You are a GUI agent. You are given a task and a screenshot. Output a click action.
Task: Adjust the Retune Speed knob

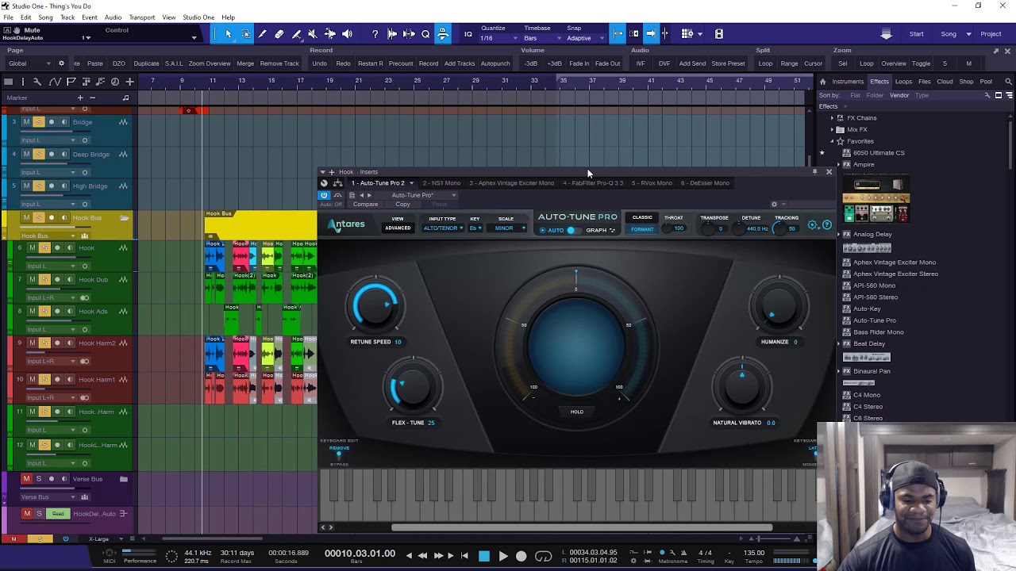tap(375, 305)
